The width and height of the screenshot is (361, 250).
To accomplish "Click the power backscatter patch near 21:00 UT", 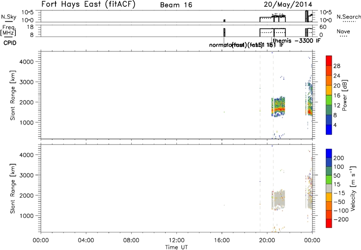I will click(278, 107).
